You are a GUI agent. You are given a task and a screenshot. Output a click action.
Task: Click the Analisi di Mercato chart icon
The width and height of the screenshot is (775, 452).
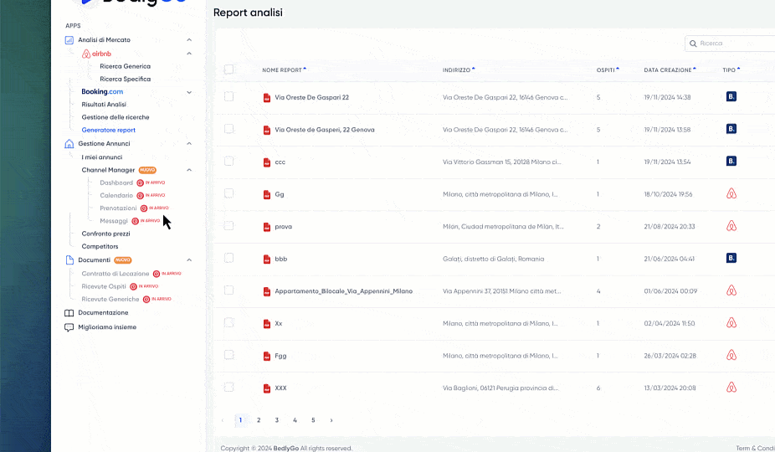(69, 40)
